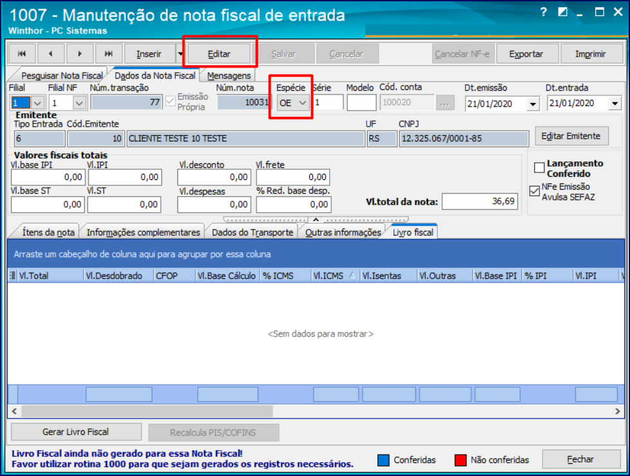
Task: Click the Vl.desconto input field
Action: 214,178
